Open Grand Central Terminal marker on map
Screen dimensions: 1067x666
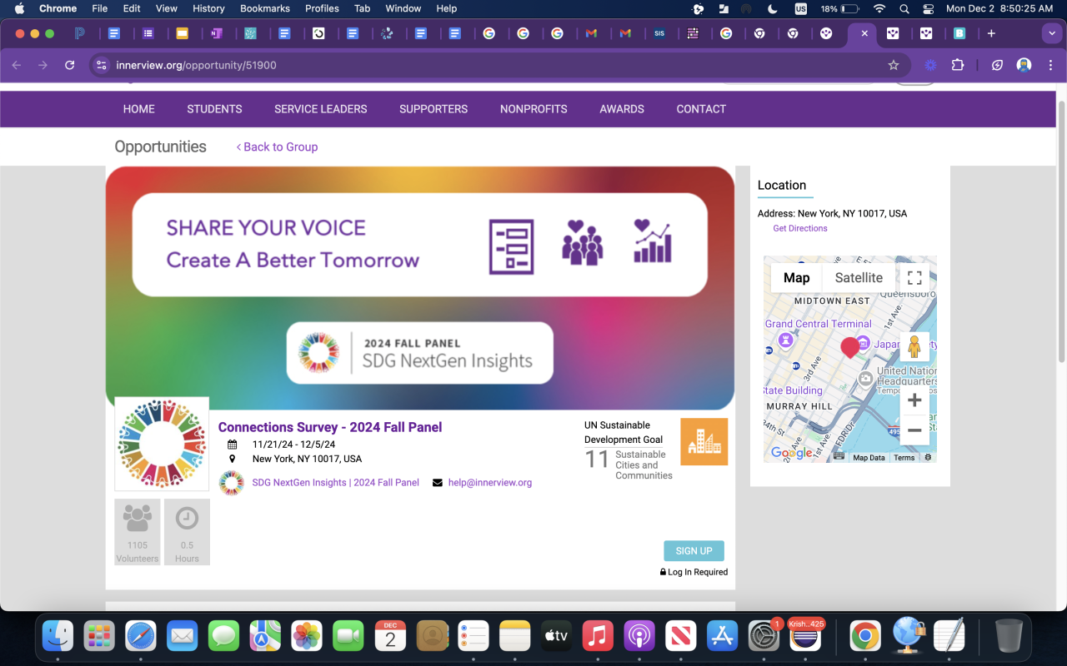[x=785, y=340]
